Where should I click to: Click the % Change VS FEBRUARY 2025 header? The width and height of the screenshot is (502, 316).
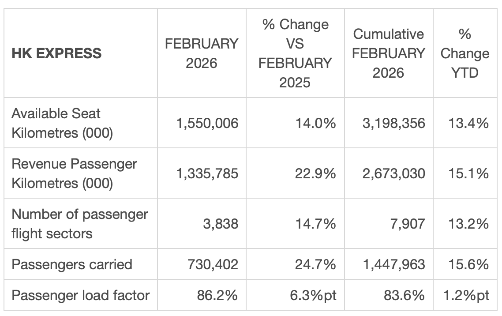click(295, 53)
